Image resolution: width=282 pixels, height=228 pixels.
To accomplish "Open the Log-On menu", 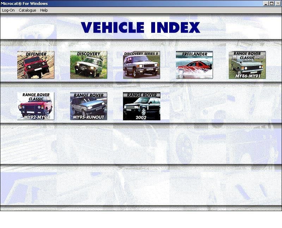I will point(8,10).
